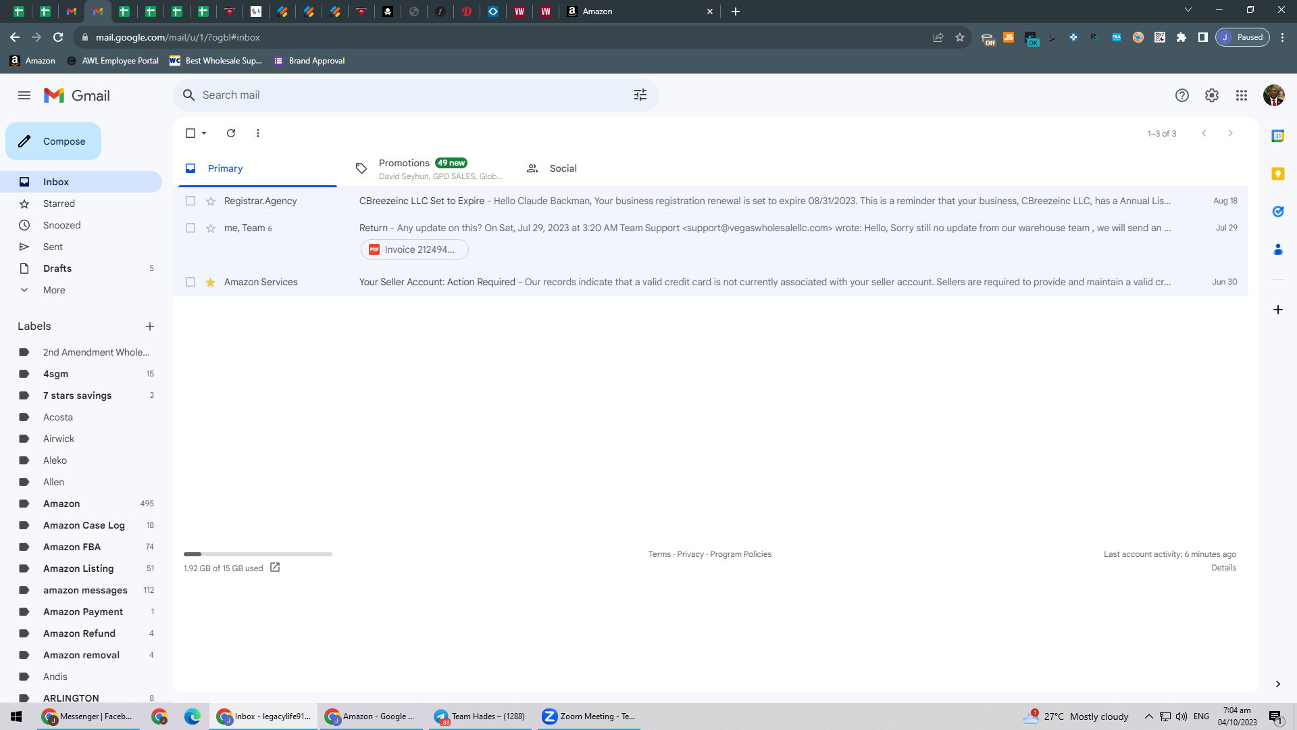
Task: Get add-ons with the plus icon
Action: (1278, 310)
